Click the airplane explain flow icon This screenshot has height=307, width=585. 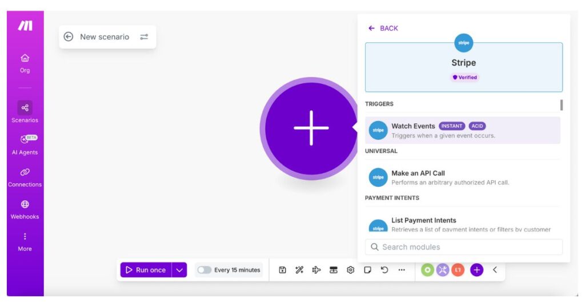316,270
